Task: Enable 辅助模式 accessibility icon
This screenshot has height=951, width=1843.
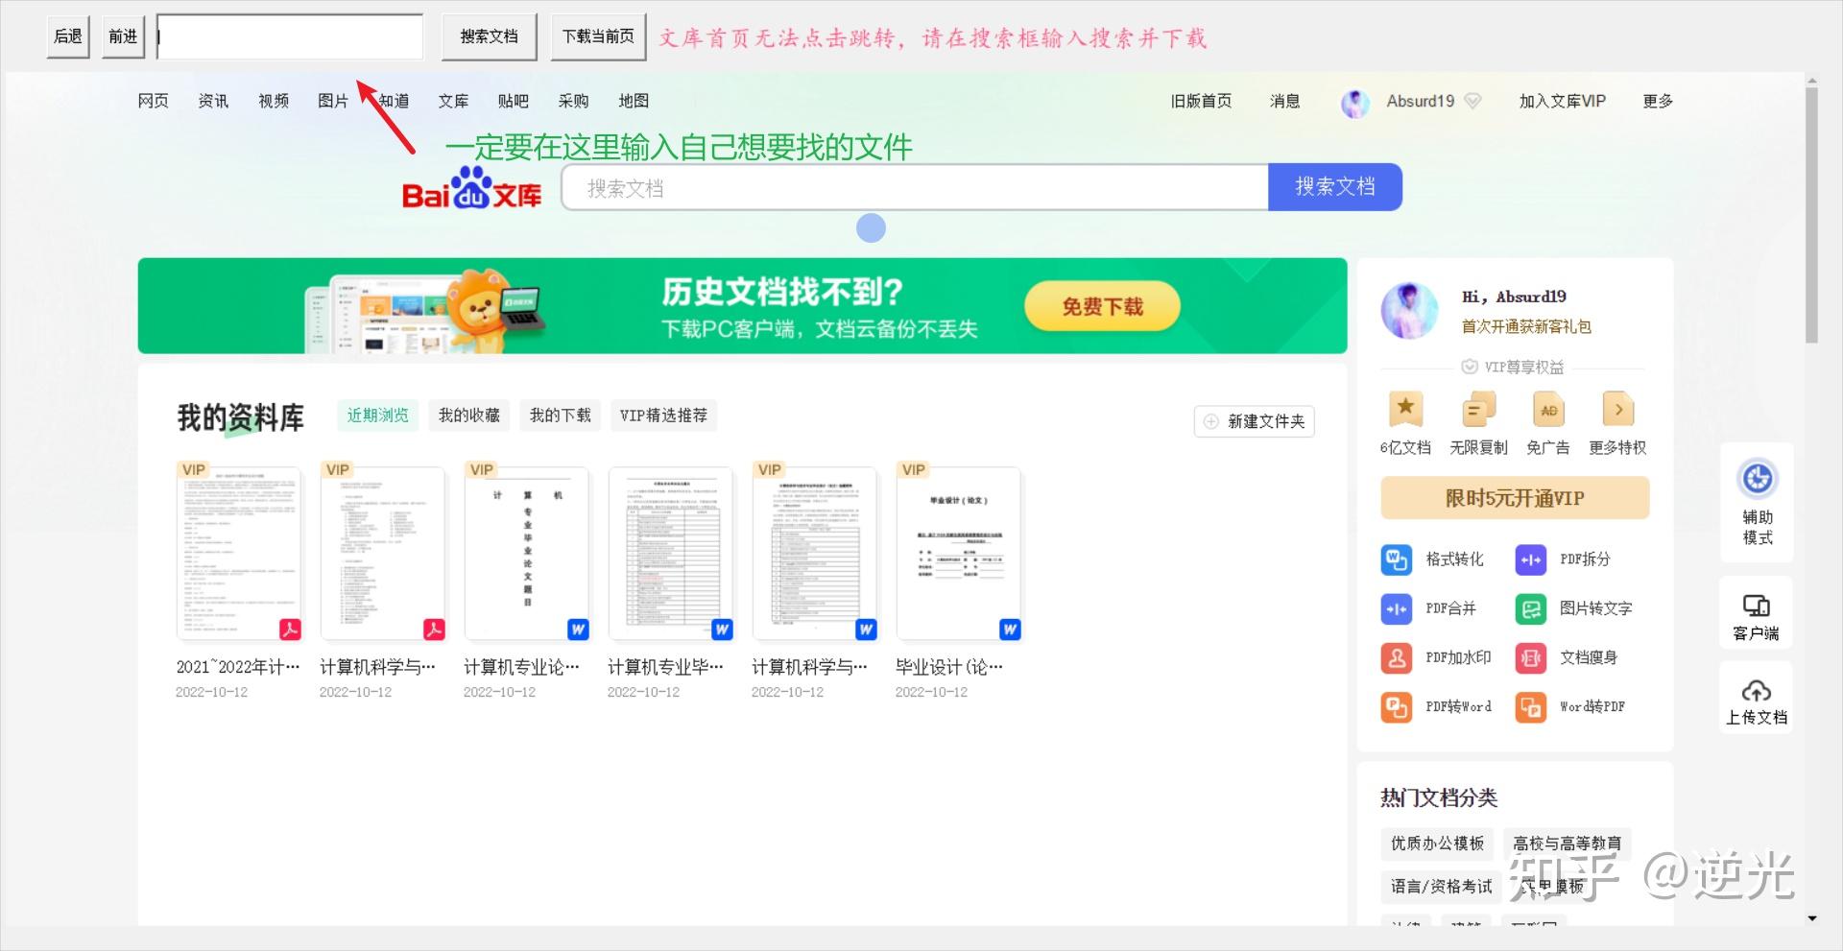Action: pos(1758,478)
